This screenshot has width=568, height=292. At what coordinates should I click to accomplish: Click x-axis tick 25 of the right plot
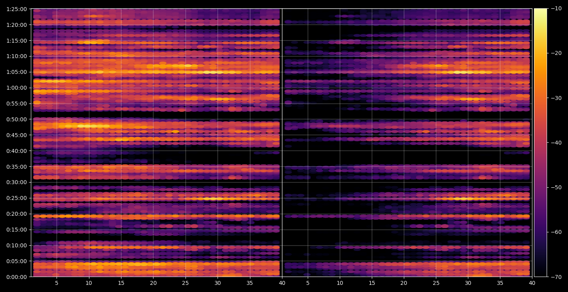[x=436, y=283]
